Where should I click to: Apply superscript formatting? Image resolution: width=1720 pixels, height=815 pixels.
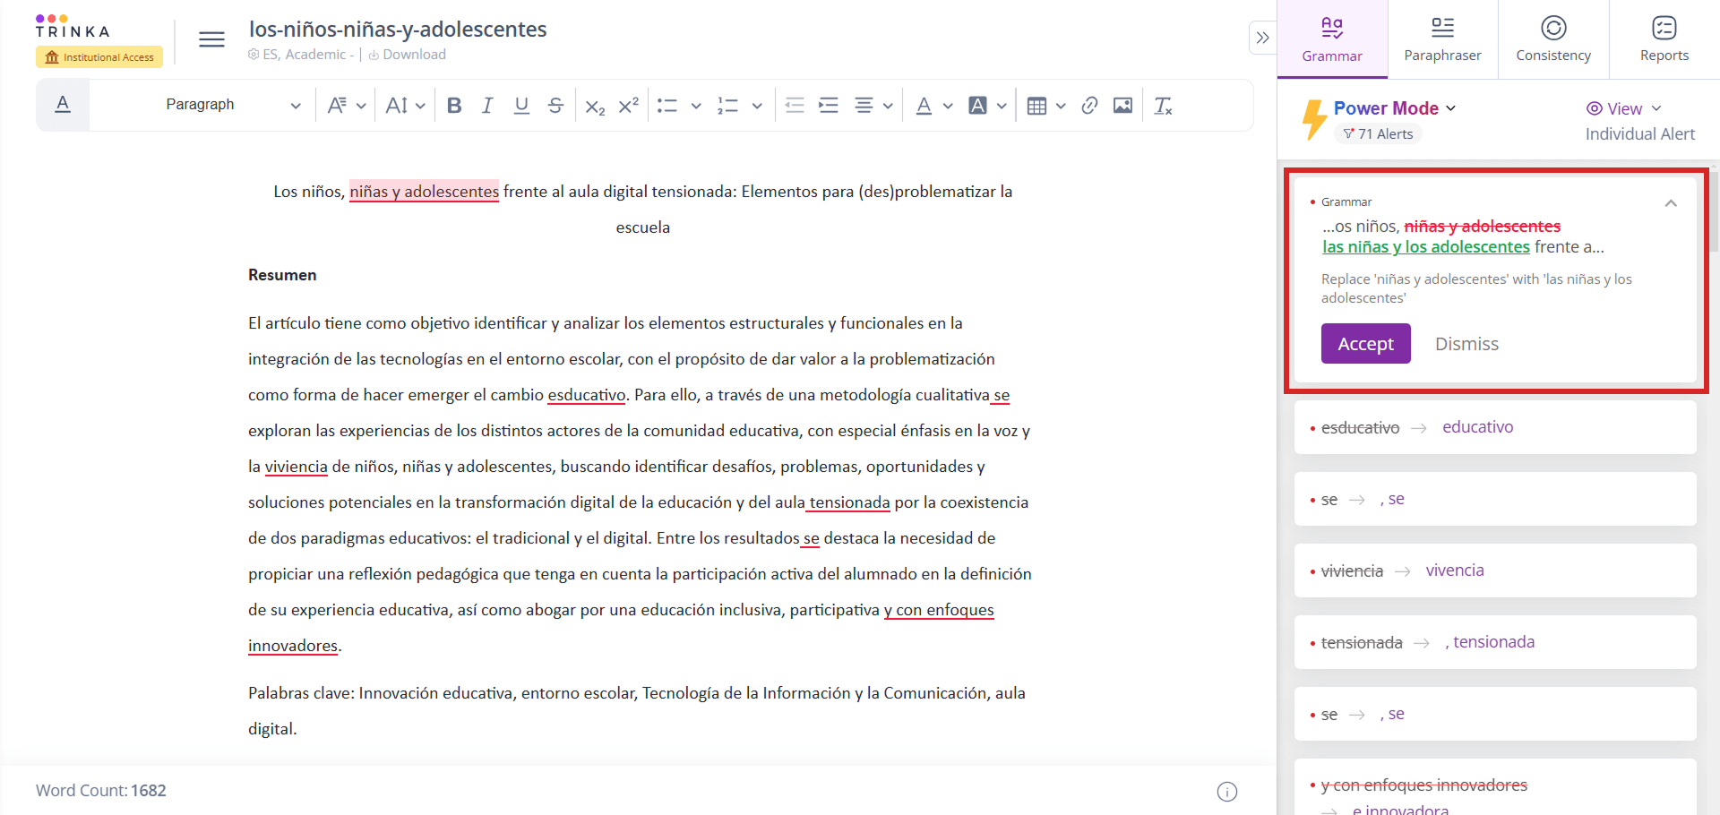coord(629,106)
